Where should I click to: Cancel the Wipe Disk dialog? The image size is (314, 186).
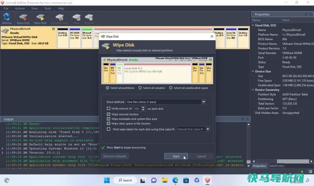click(x=201, y=156)
